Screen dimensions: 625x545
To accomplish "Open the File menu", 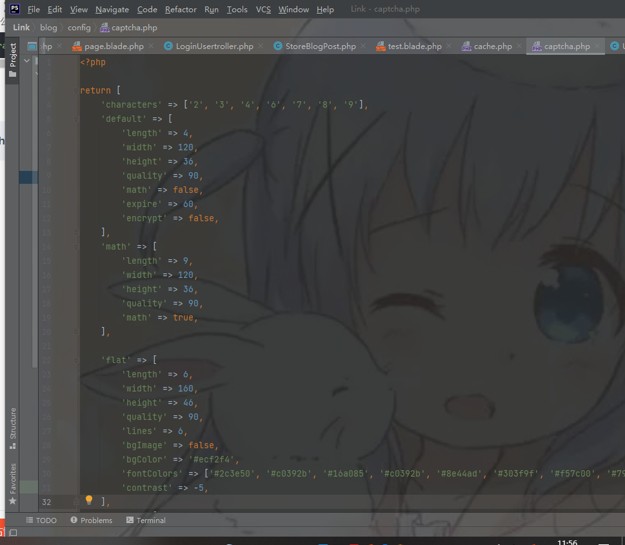I will (x=34, y=9).
